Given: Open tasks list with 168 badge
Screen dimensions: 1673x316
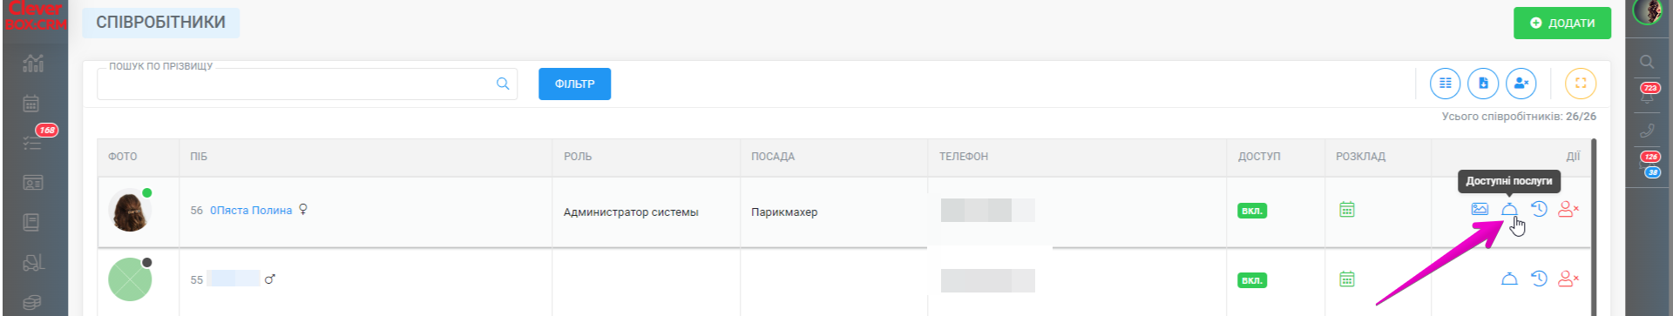Looking at the screenshot, I should pos(33,142).
